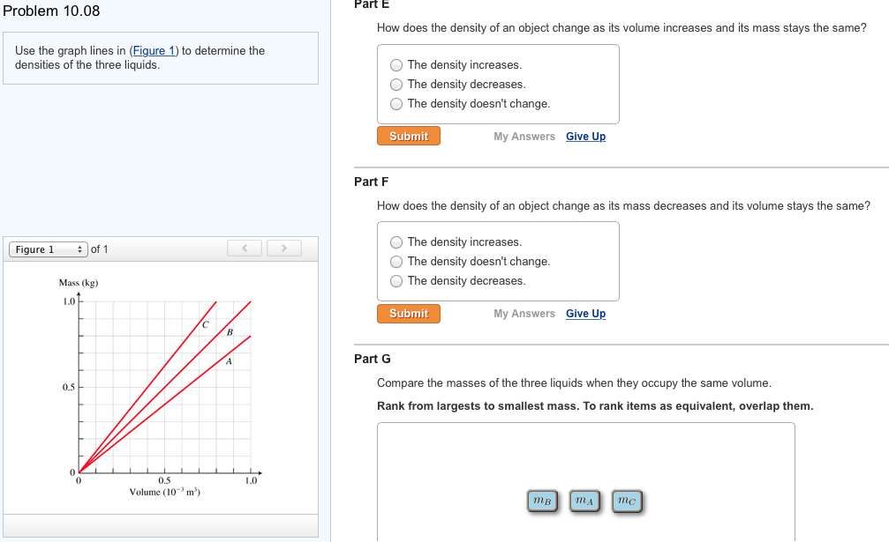
Task: Click the previous figure arrow
Action: pyautogui.click(x=245, y=249)
